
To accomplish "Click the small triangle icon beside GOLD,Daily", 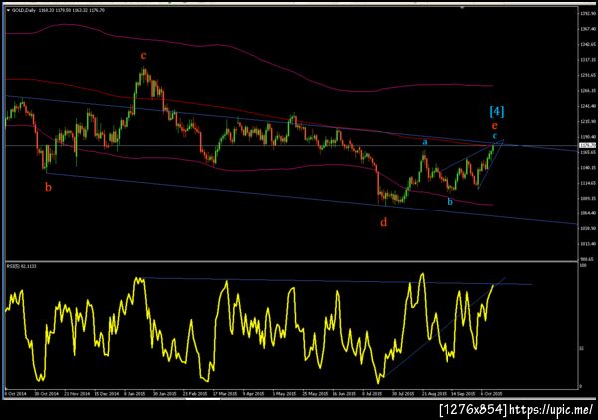I will pos(8,10).
